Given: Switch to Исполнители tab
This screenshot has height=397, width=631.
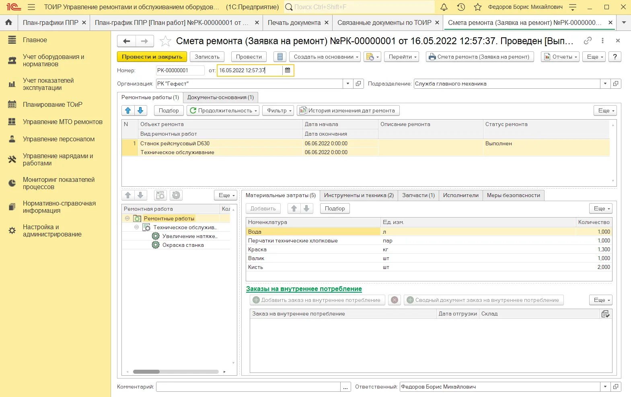Looking at the screenshot, I should pos(460,195).
